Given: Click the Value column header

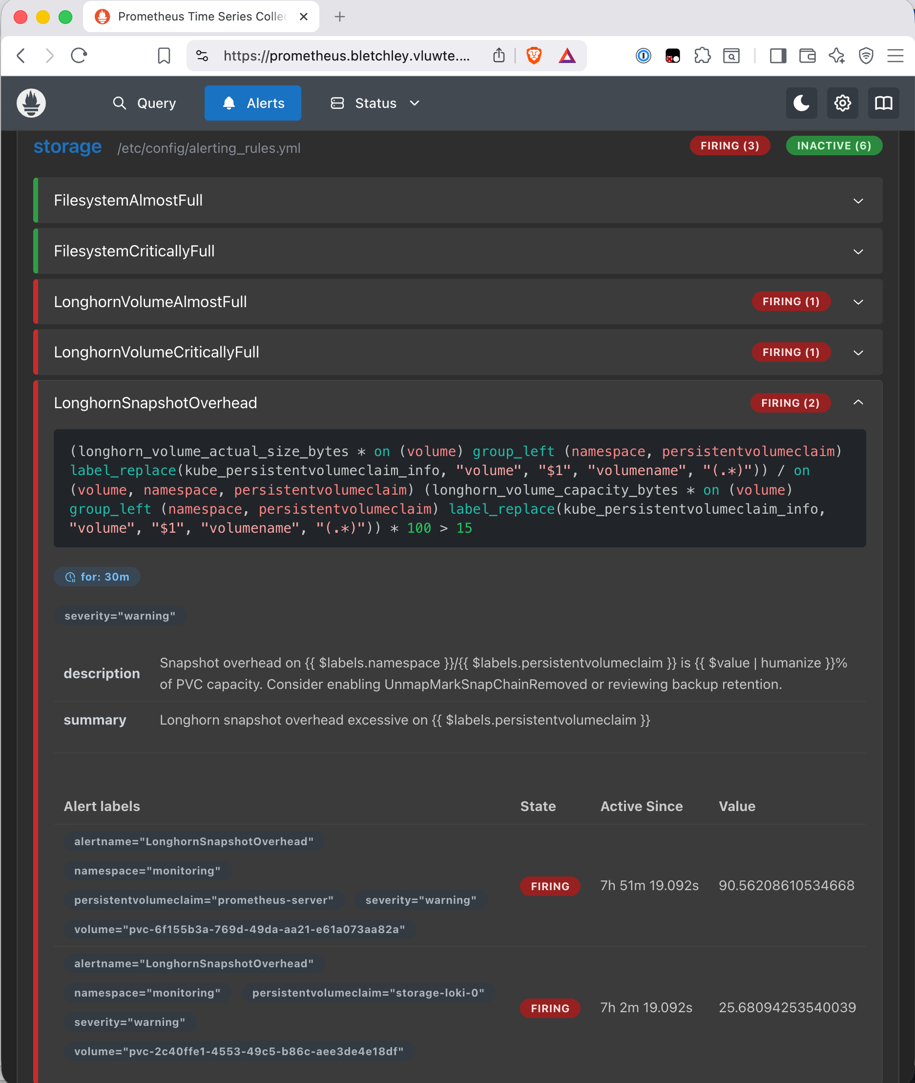Looking at the screenshot, I should click(737, 806).
